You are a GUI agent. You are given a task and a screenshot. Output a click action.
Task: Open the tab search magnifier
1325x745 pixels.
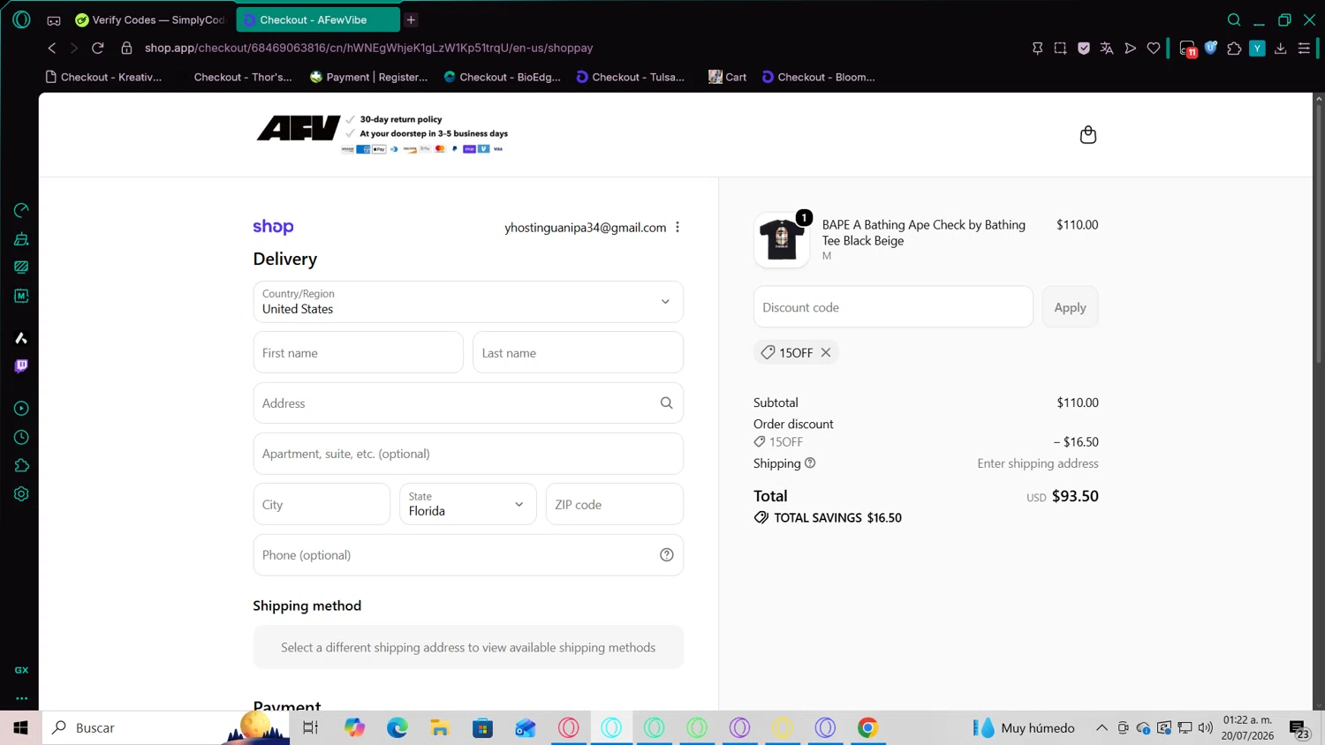click(x=1234, y=19)
